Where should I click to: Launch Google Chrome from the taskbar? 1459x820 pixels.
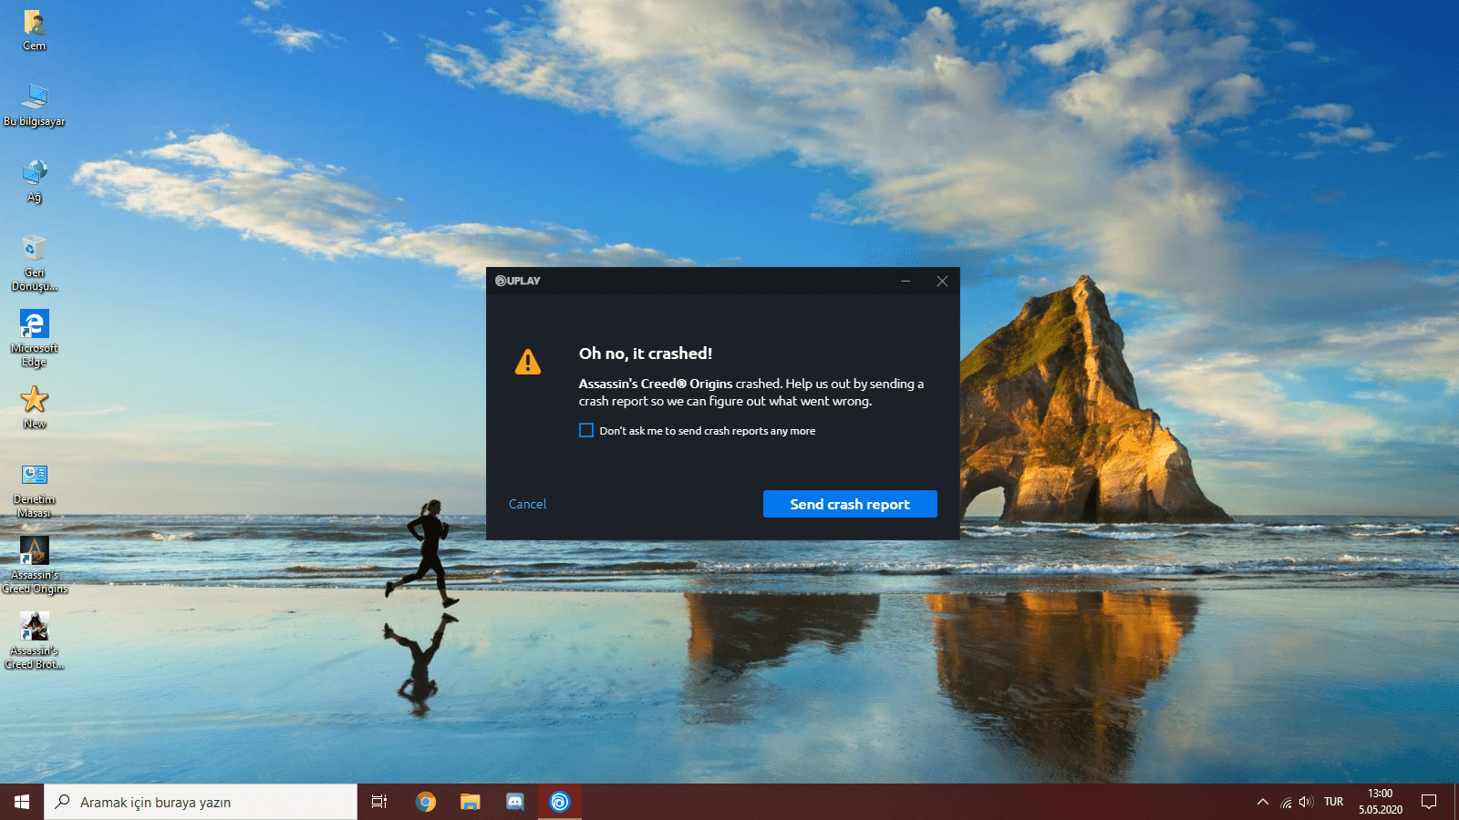[426, 802]
